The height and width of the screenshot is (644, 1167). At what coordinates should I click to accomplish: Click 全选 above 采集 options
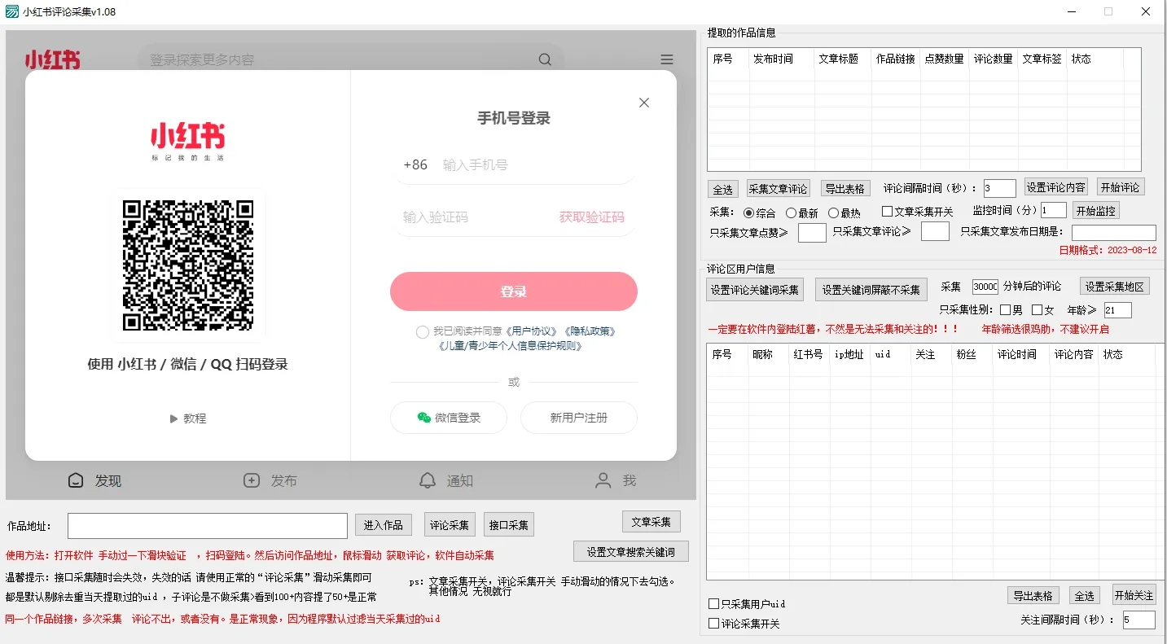[722, 189]
